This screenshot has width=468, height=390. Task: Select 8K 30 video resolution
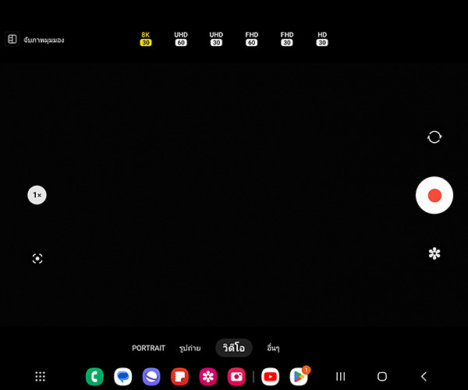click(x=146, y=39)
